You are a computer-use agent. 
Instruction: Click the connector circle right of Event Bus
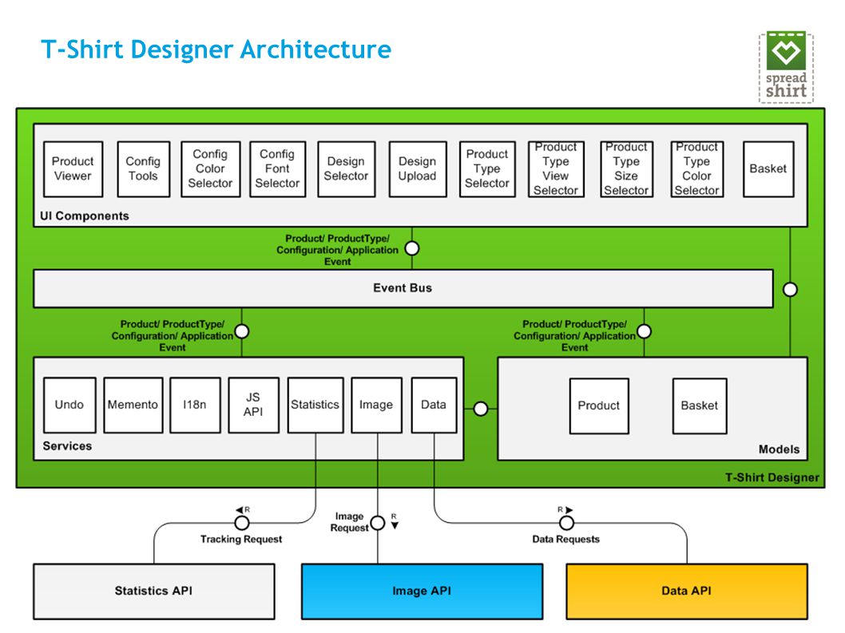click(x=790, y=290)
